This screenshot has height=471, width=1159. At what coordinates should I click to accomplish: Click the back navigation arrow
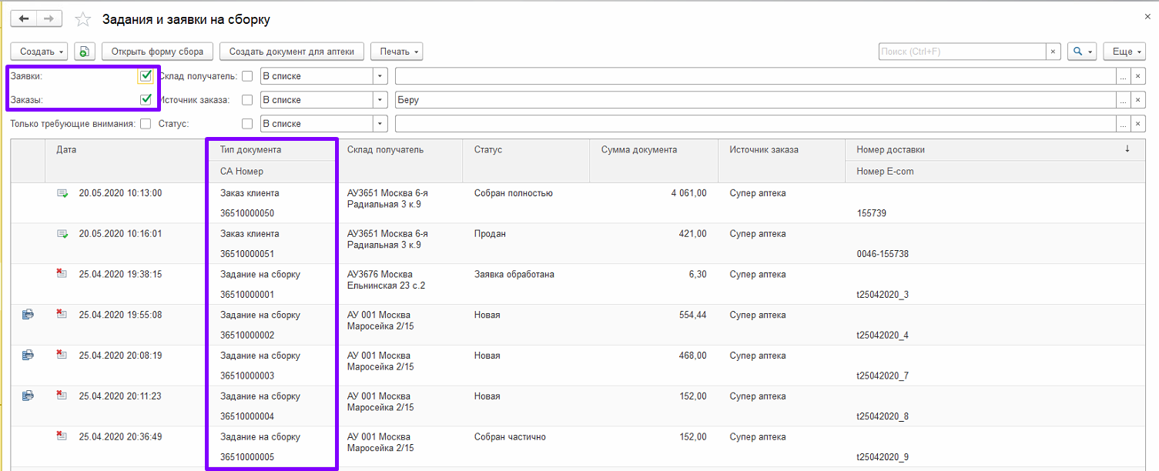(x=23, y=18)
